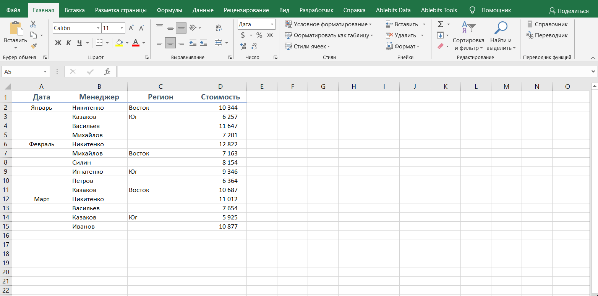Click the Поделиться share button

coord(569,11)
